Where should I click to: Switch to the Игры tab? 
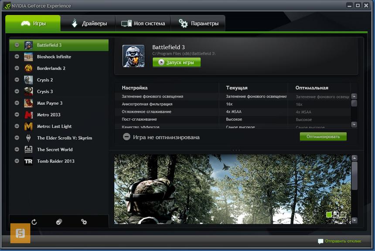click(33, 24)
